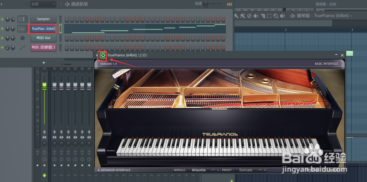Viewport: 367px width, 182px height.
Task: Click the VERSION 1.9 label
Action: pyautogui.click(x=109, y=63)
